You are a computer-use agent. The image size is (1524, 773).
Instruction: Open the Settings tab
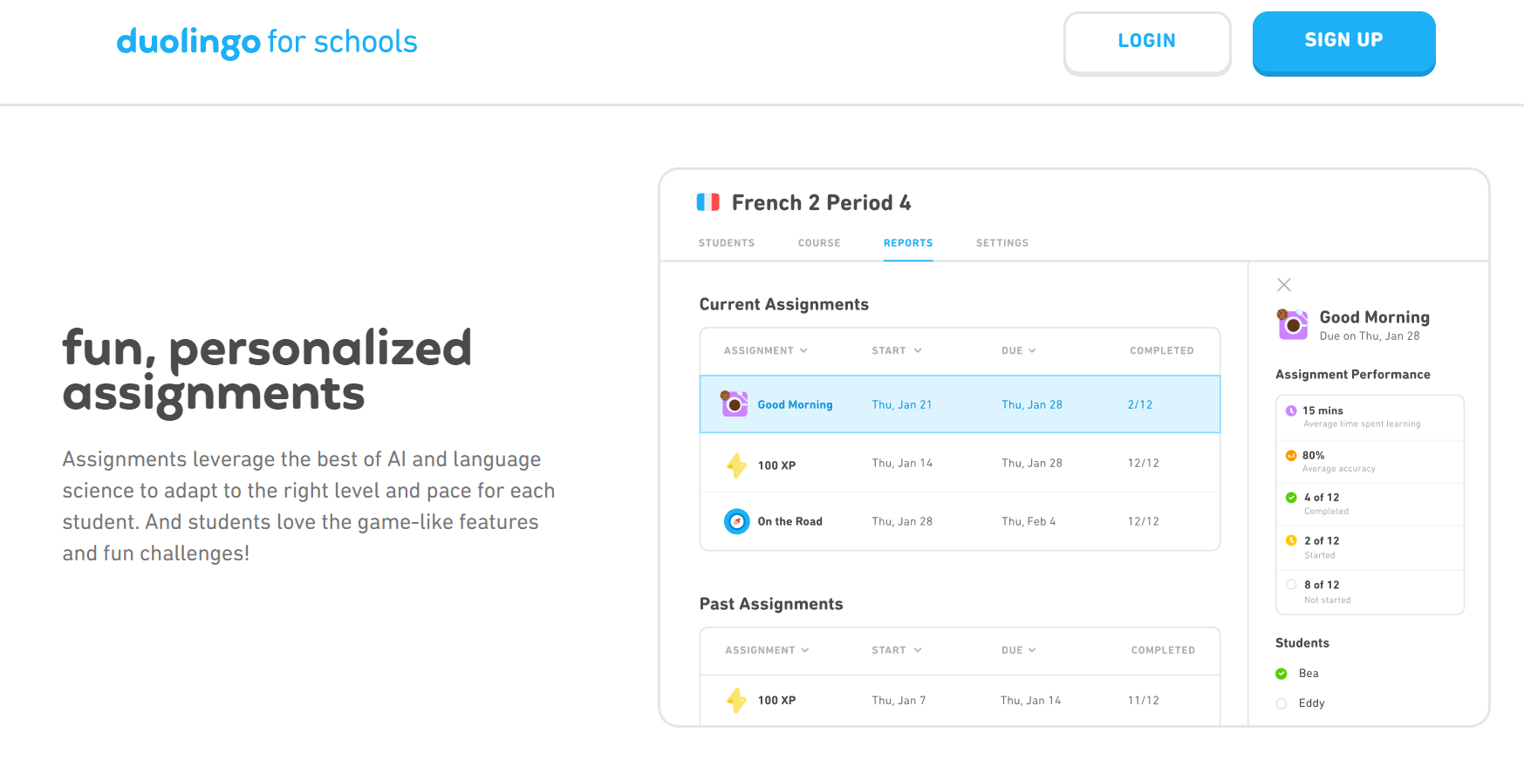1001,243
